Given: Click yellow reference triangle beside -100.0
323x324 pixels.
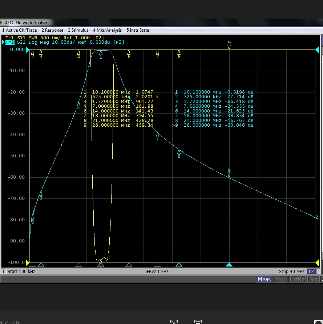Looking at the screenshot, I should click(28, 262).
